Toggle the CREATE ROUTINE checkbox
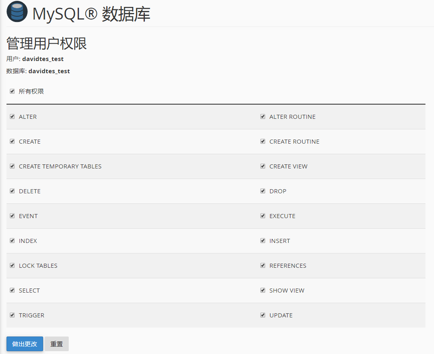This screenshot has height=354, width=434. point(263,142)
